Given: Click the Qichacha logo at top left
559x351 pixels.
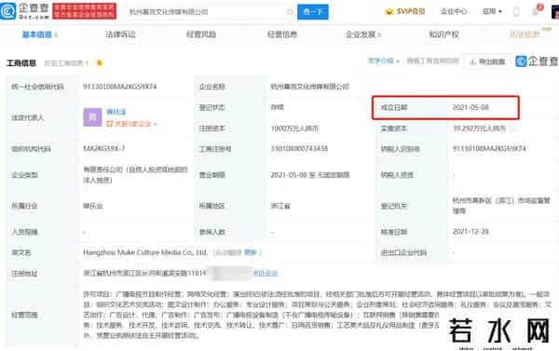Looking at the screenshot, I should tap(24, 10).
